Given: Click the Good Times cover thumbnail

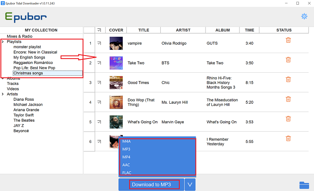Looking at the screenshot, I should (116, 83).
